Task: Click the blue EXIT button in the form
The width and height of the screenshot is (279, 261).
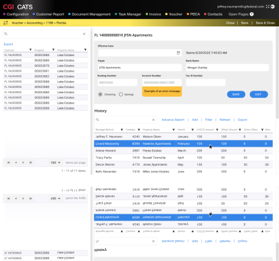Action: tap(259, 95)
